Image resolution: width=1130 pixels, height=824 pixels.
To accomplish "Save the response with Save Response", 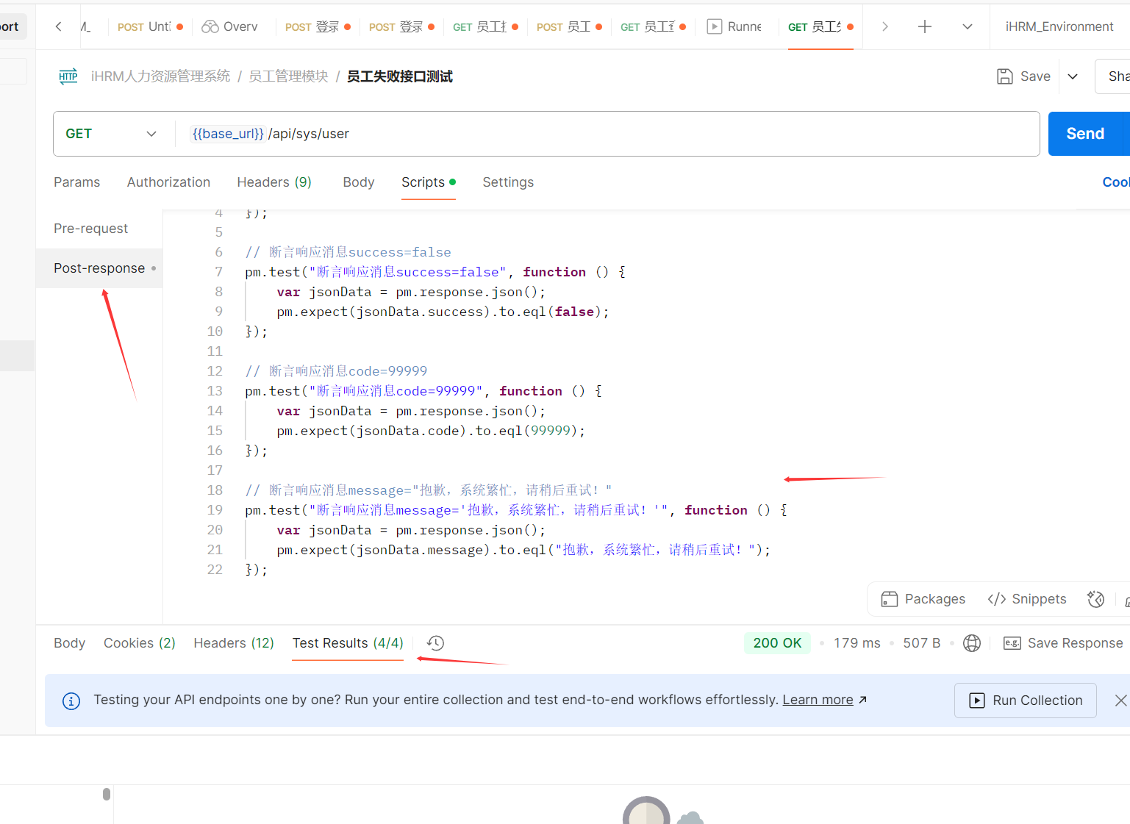I will click(1063, 643).
